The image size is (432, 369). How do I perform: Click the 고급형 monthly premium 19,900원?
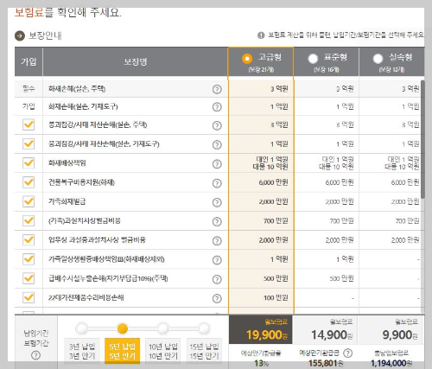click(x=267, y=334)
